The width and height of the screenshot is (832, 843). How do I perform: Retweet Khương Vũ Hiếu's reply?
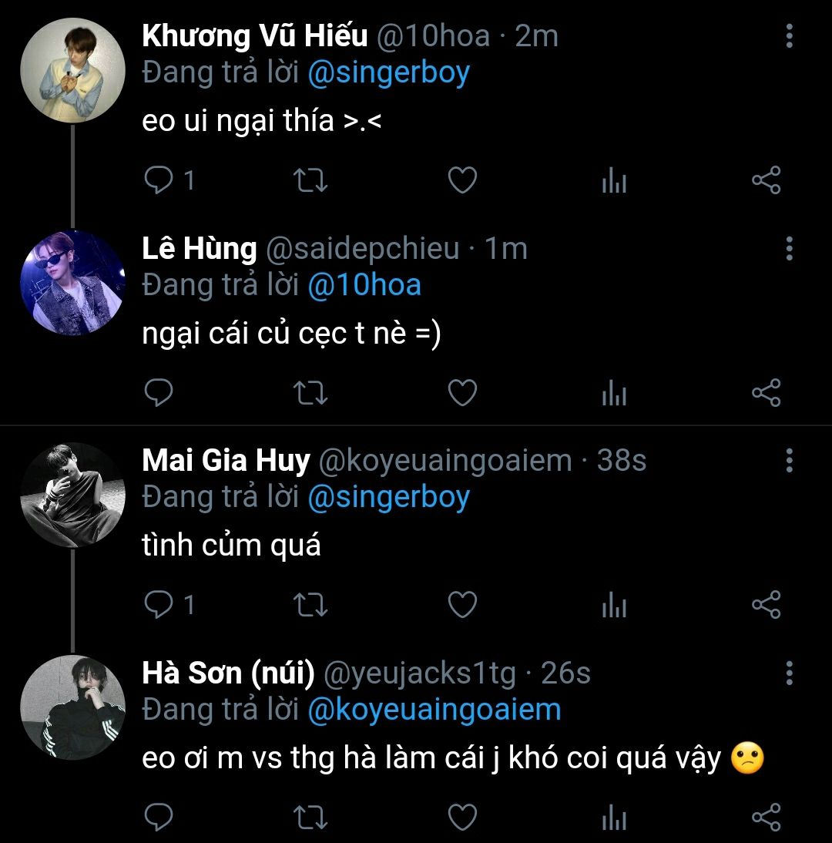click(311, 181)
